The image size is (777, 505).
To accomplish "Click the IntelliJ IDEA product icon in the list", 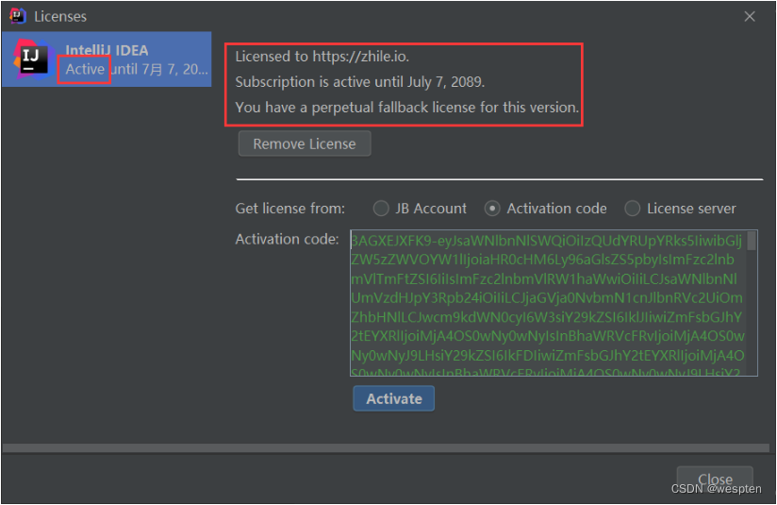I will pyautogui.click(x=34, y=59).
